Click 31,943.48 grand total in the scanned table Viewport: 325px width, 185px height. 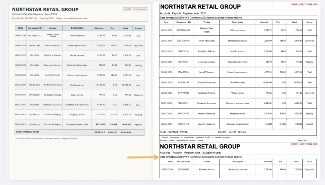point(126,132)
